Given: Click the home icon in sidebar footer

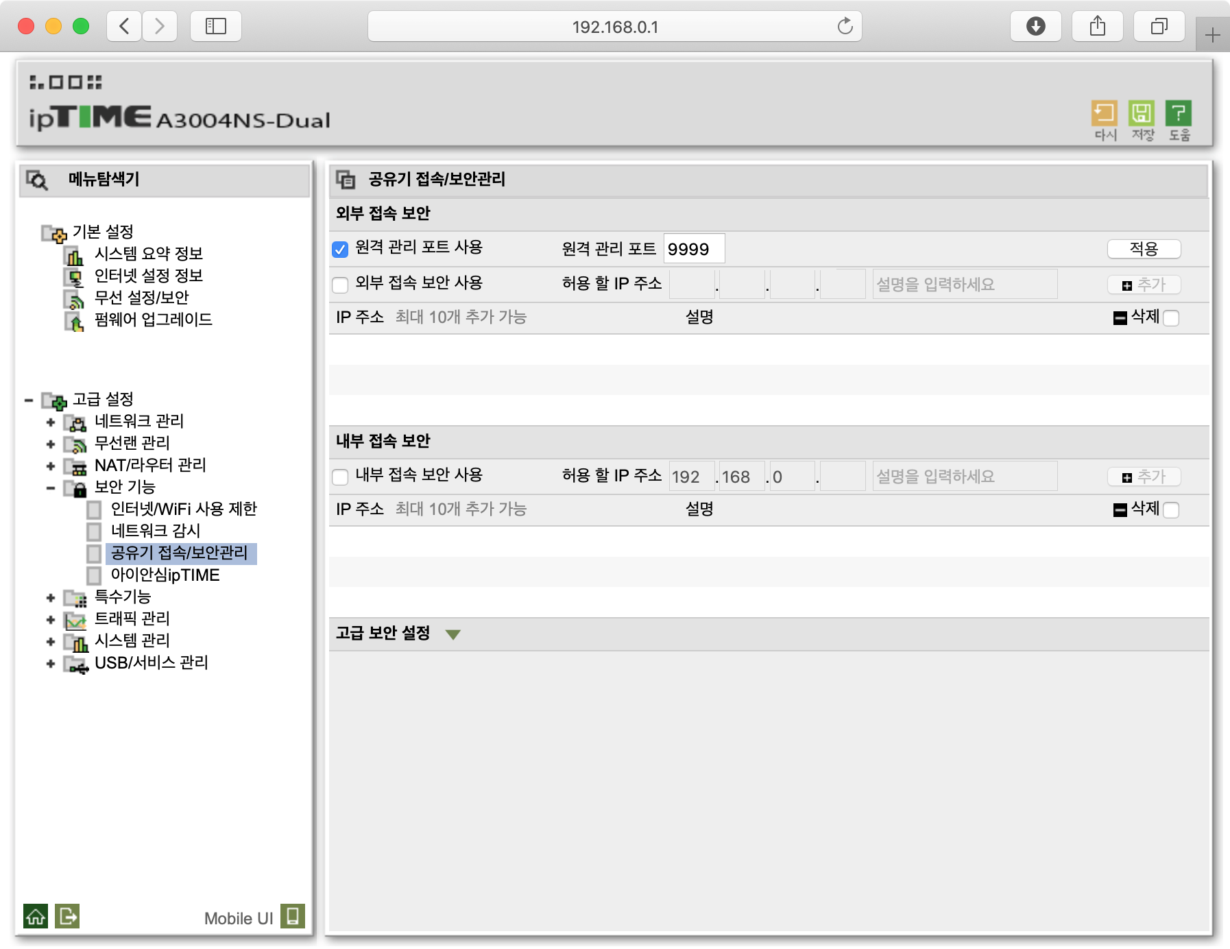Looking at the screenshot, I should point(36,916).
